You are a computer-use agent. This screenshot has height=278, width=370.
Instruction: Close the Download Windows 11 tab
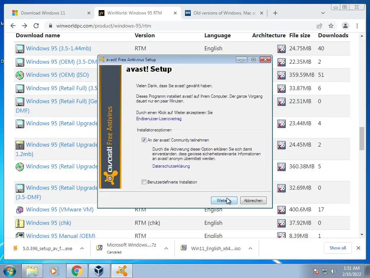click(x=89, y=13)
